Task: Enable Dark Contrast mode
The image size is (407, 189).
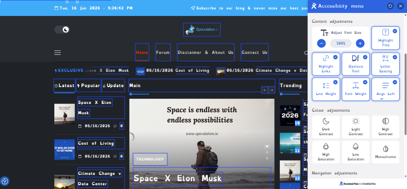Action: 326,127
